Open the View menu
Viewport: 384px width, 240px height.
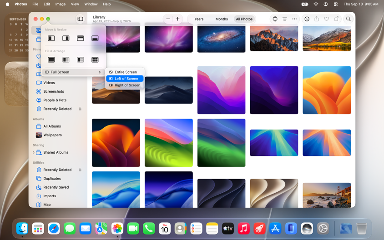pos(75,4)
